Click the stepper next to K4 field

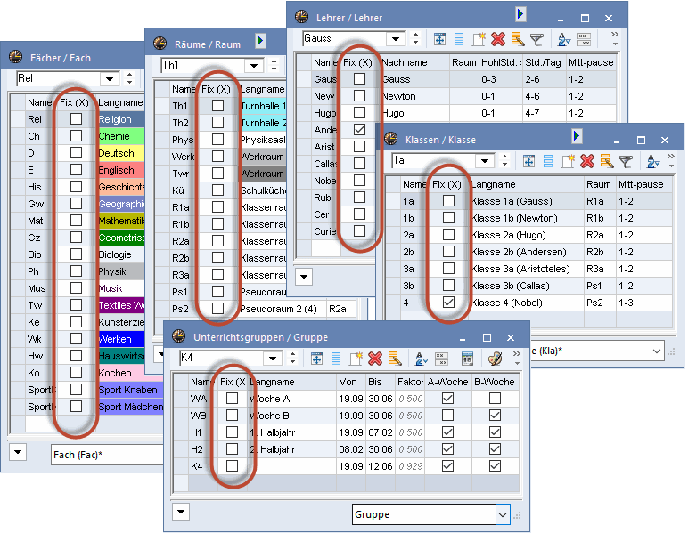click(292, 358)
